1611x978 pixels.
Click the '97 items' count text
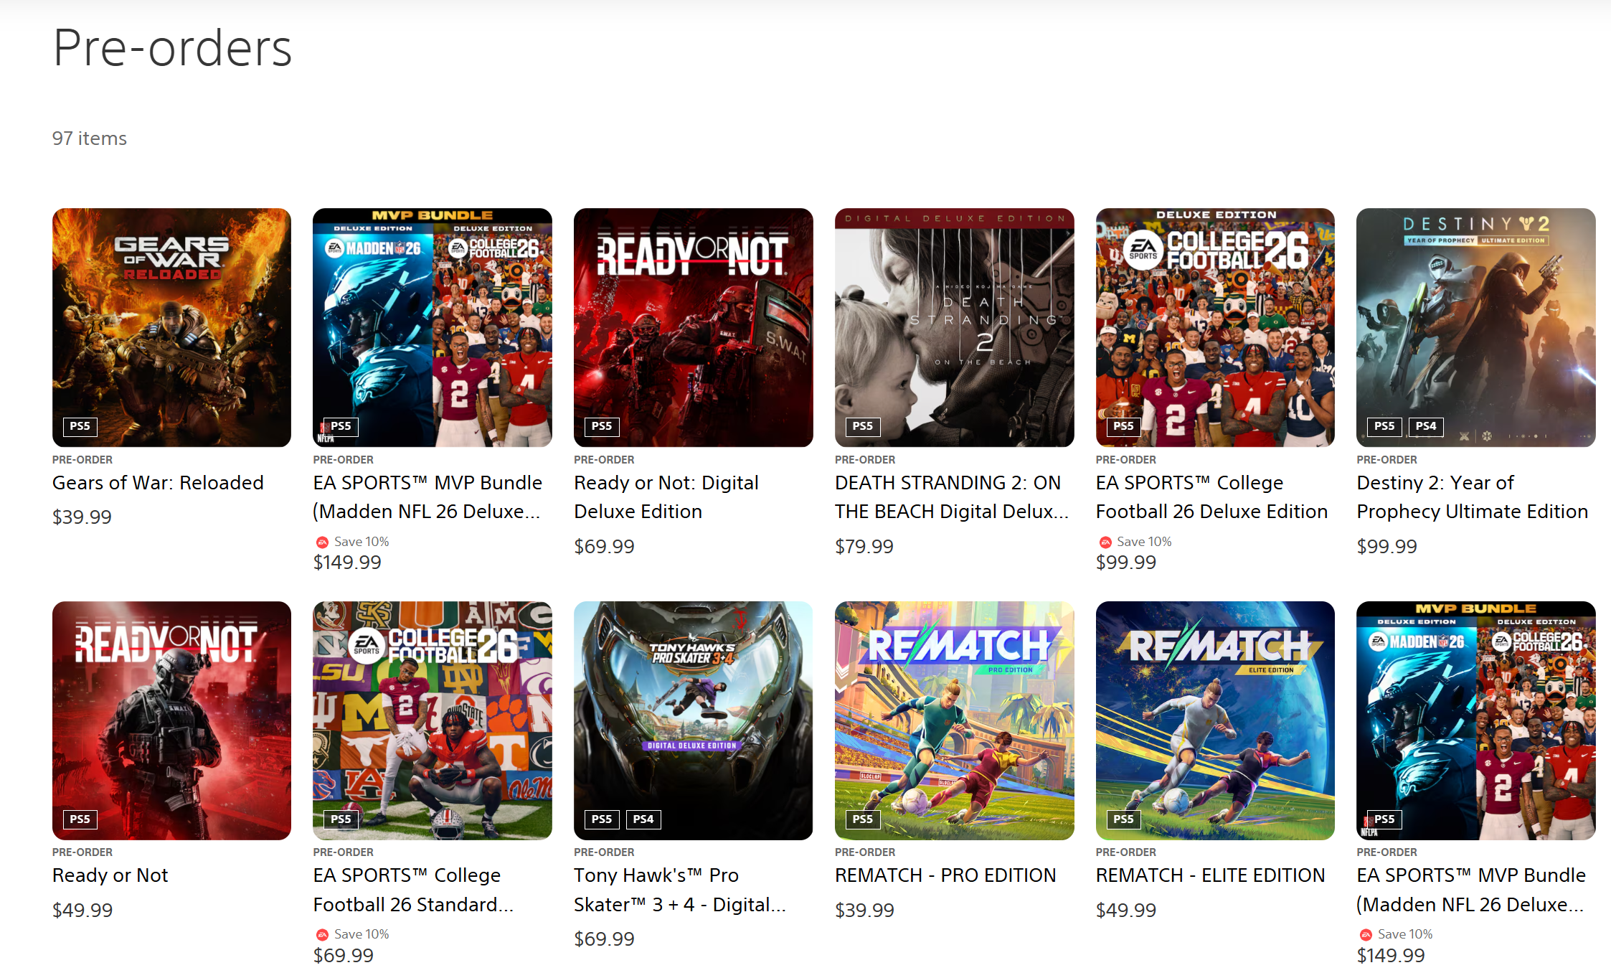point(90,138)
